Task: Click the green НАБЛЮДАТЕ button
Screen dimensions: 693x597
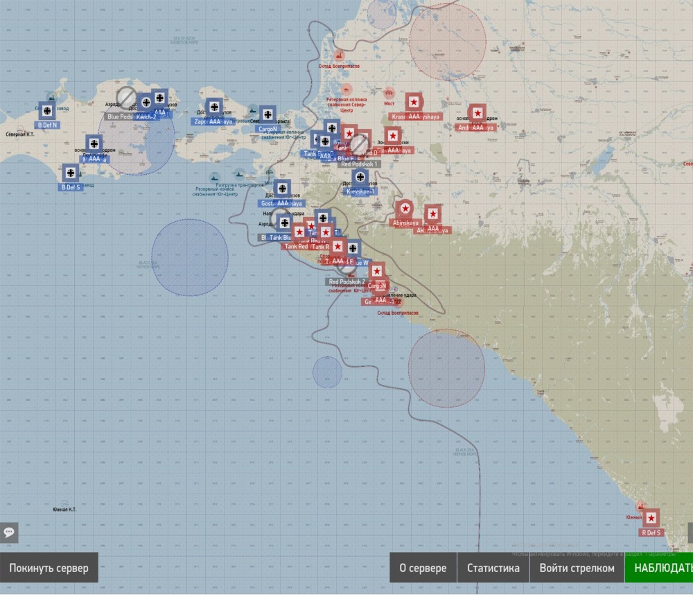Action: pyautogui.click(x=659, y=568)
